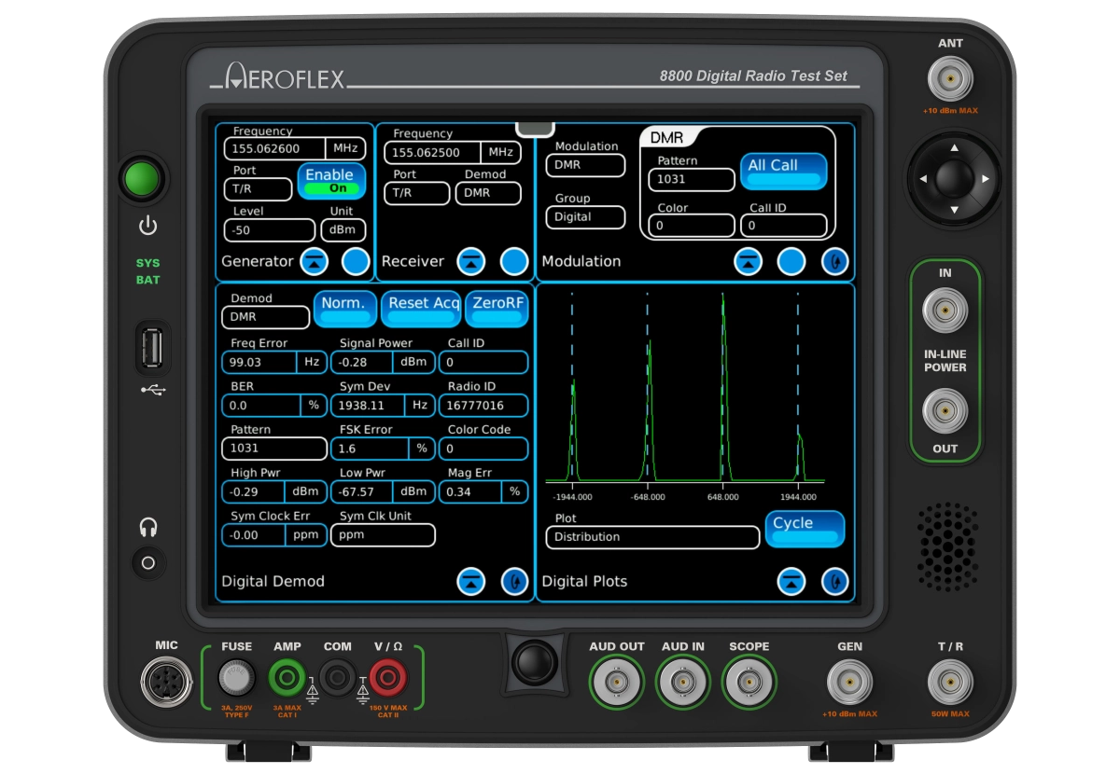Toggle the Cycle button in Digital Plots
Viewport: 1120px width, 774px height.
coord(805,529)
